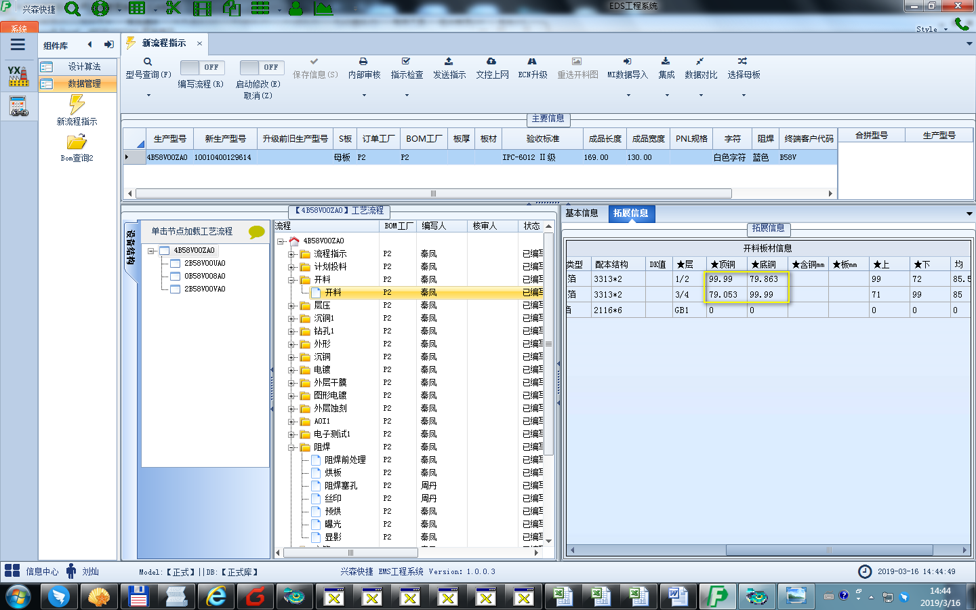The image size is (976, 610).
Task: Click 型号查询(F) search button
Action: click(x=148, y=68)
